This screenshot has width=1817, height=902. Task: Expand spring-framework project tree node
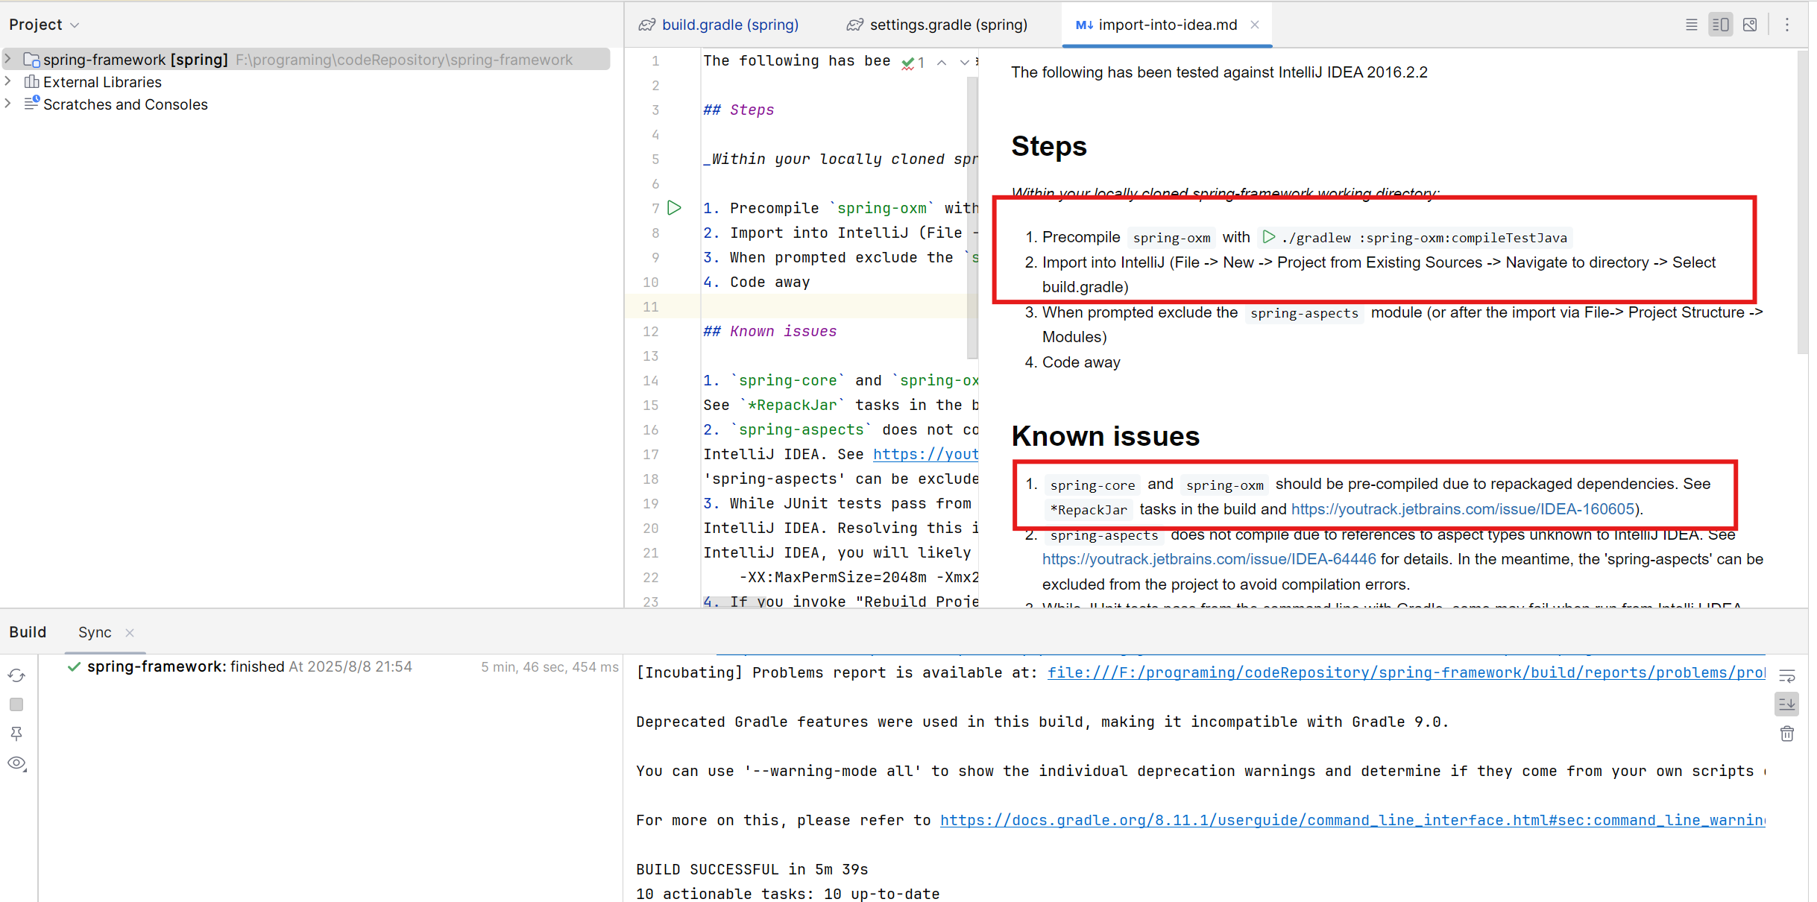pyautogui.click(x=8, y=59)
